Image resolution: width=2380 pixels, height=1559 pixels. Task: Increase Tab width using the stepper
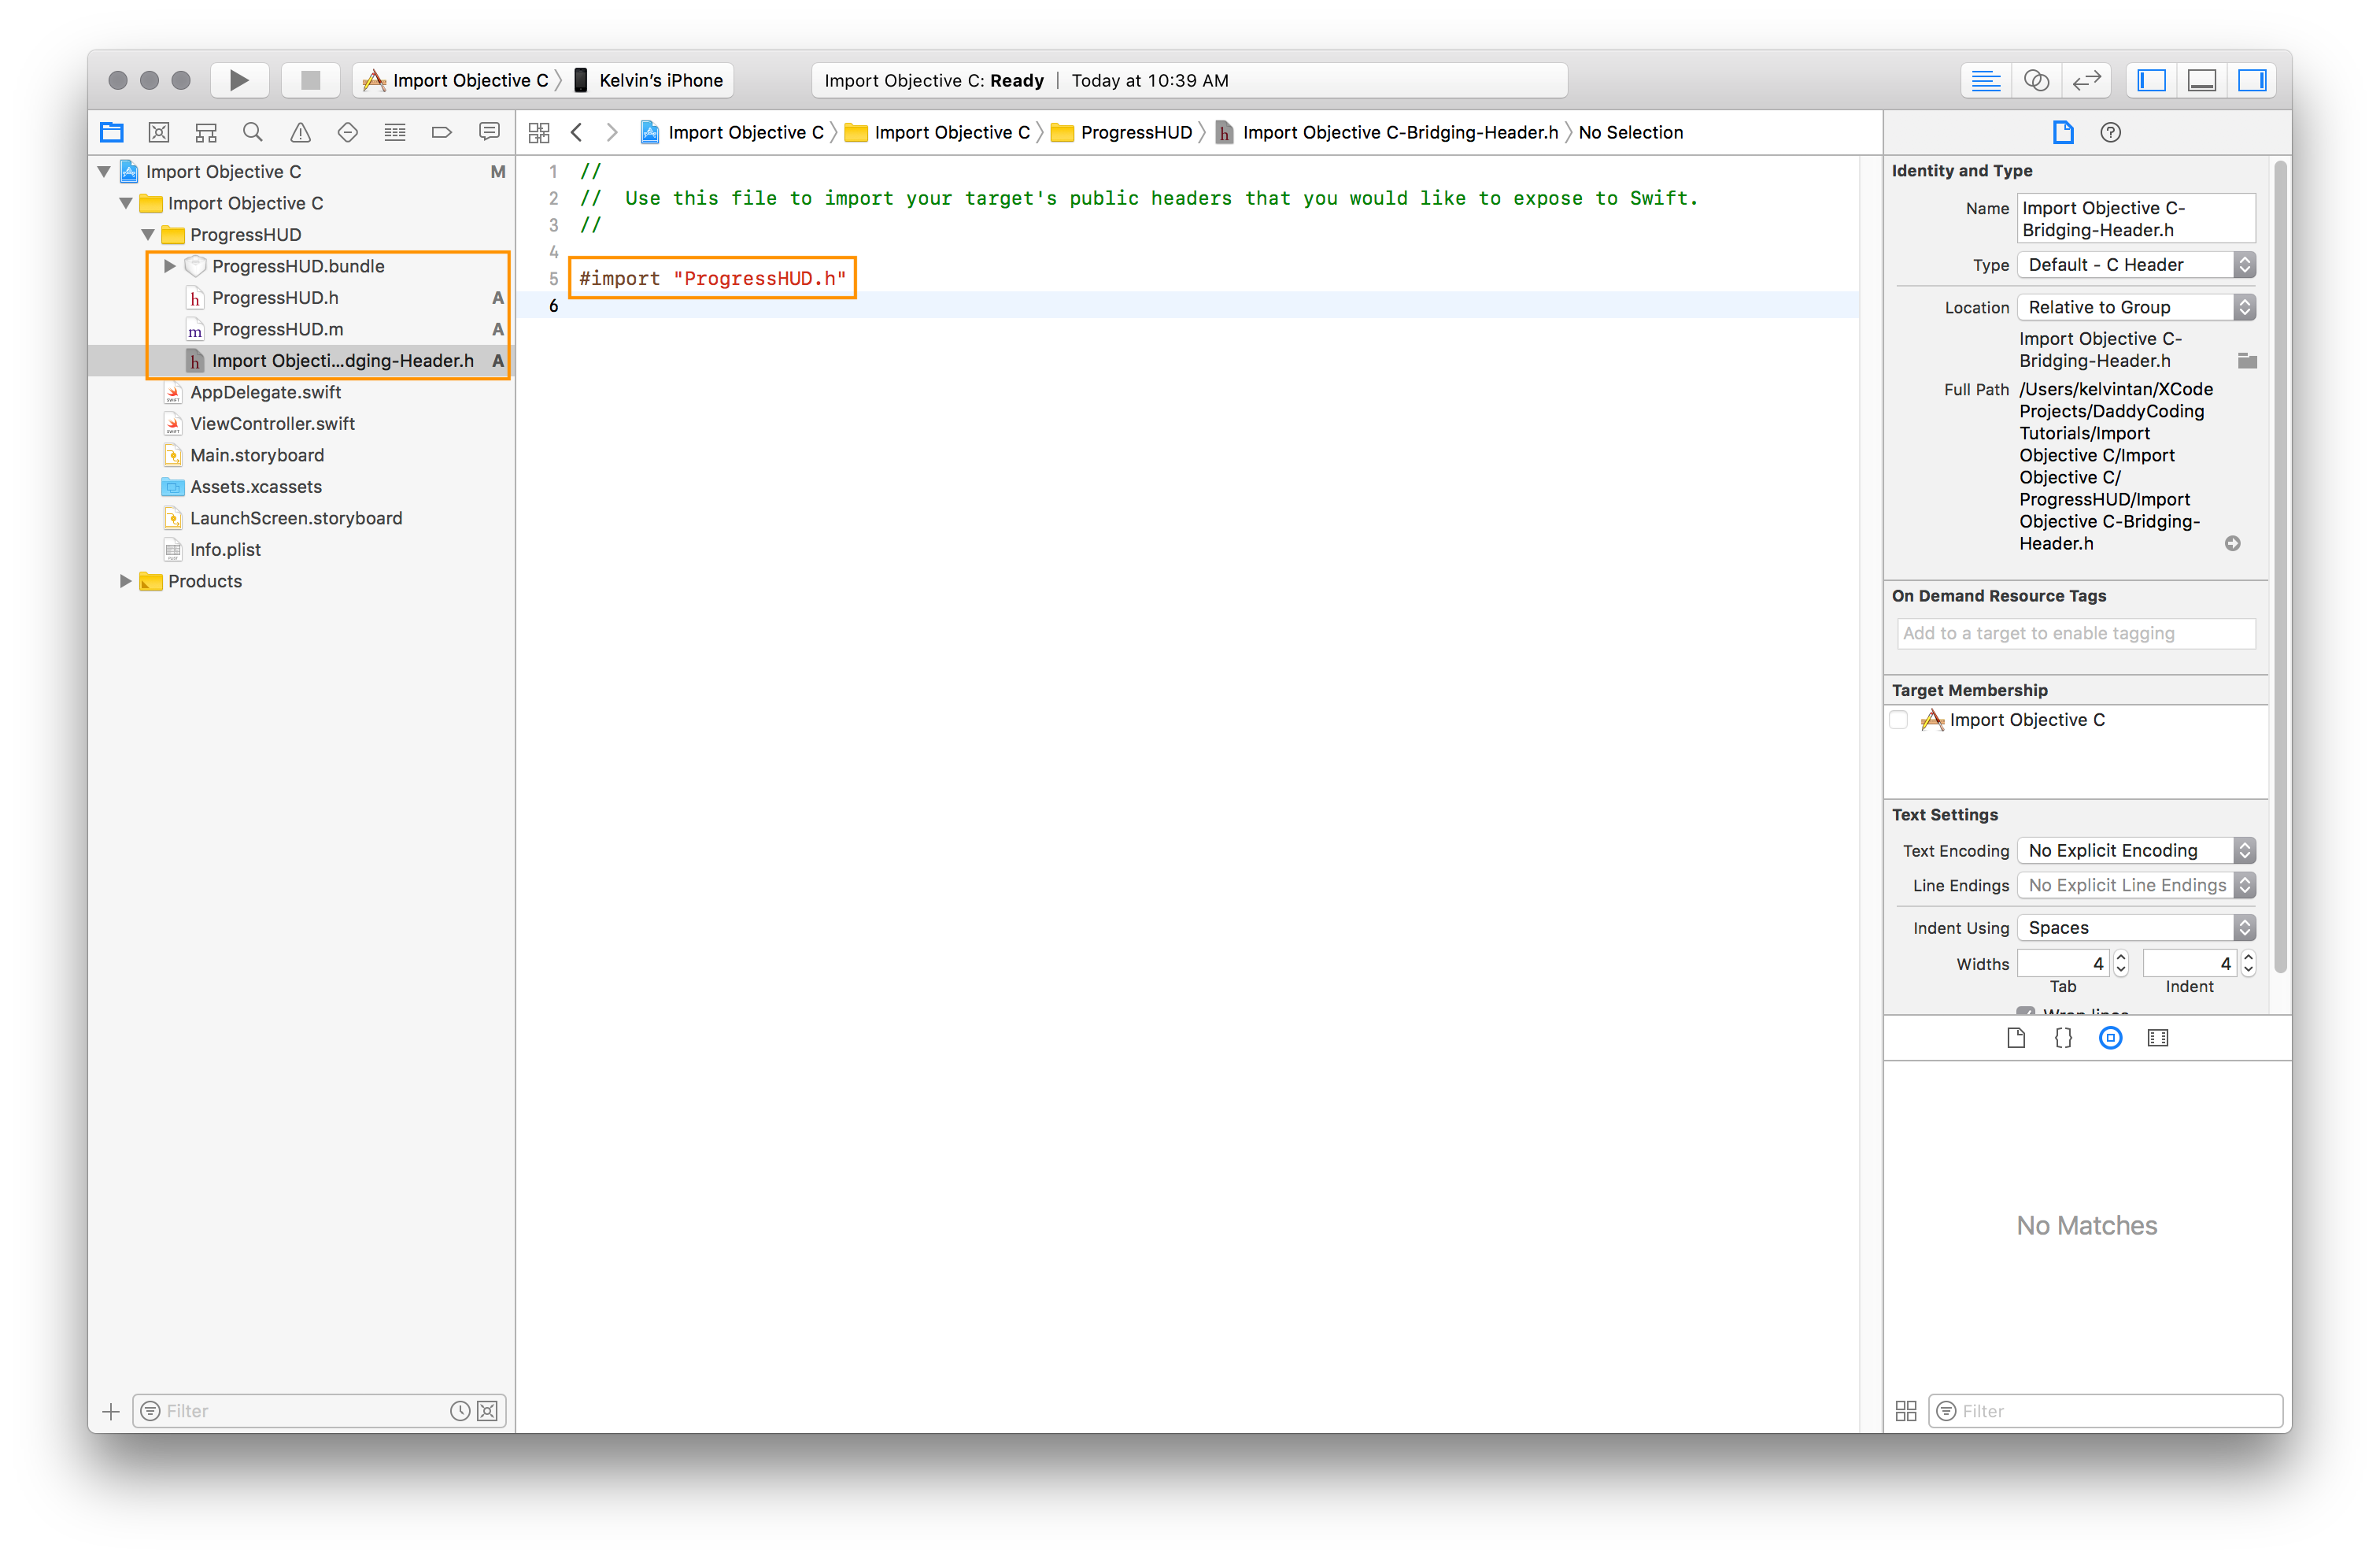coord(2121,957)
